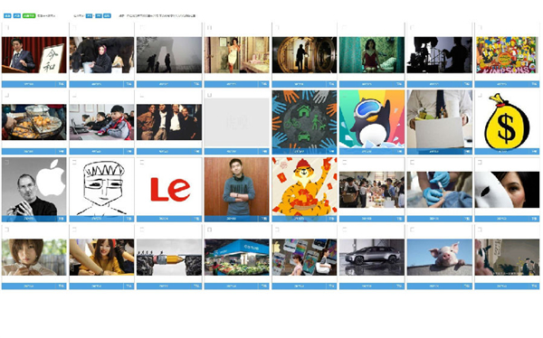Click the blue bar under the vault silhouette image
This screenshot has height=338, width=543.
point(300,84)
